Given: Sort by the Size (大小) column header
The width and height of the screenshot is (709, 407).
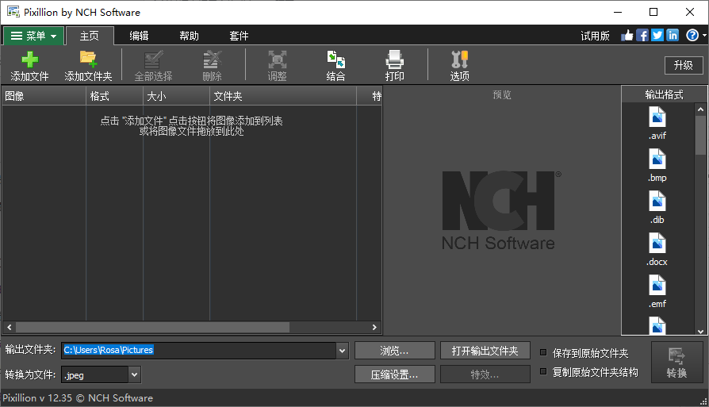Looking at the screenshot, I should (176, 96).
